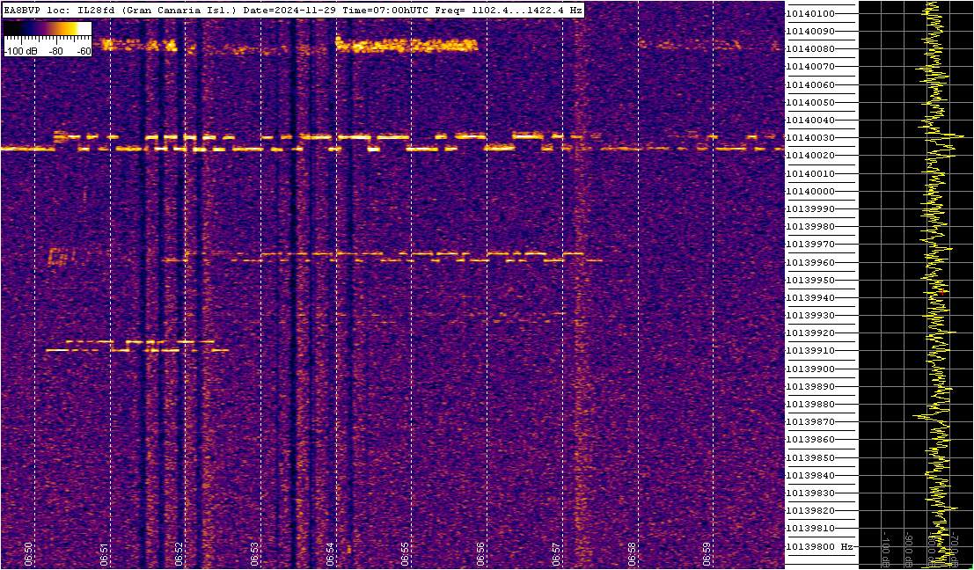This screenshot has width=974, height=570.
Task: Click the Freq= 1102.4...1422.4 Hz text
Action: click(509, 11)
